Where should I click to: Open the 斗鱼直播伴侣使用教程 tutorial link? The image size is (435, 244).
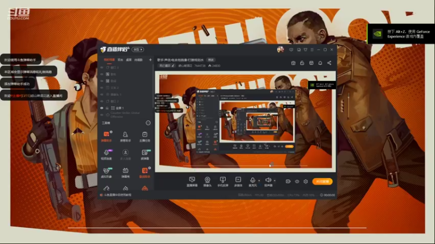click(x=116, y=195)
